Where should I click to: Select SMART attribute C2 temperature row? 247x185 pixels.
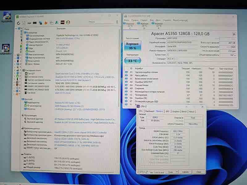pyautogui.click(x=180, y=95)
